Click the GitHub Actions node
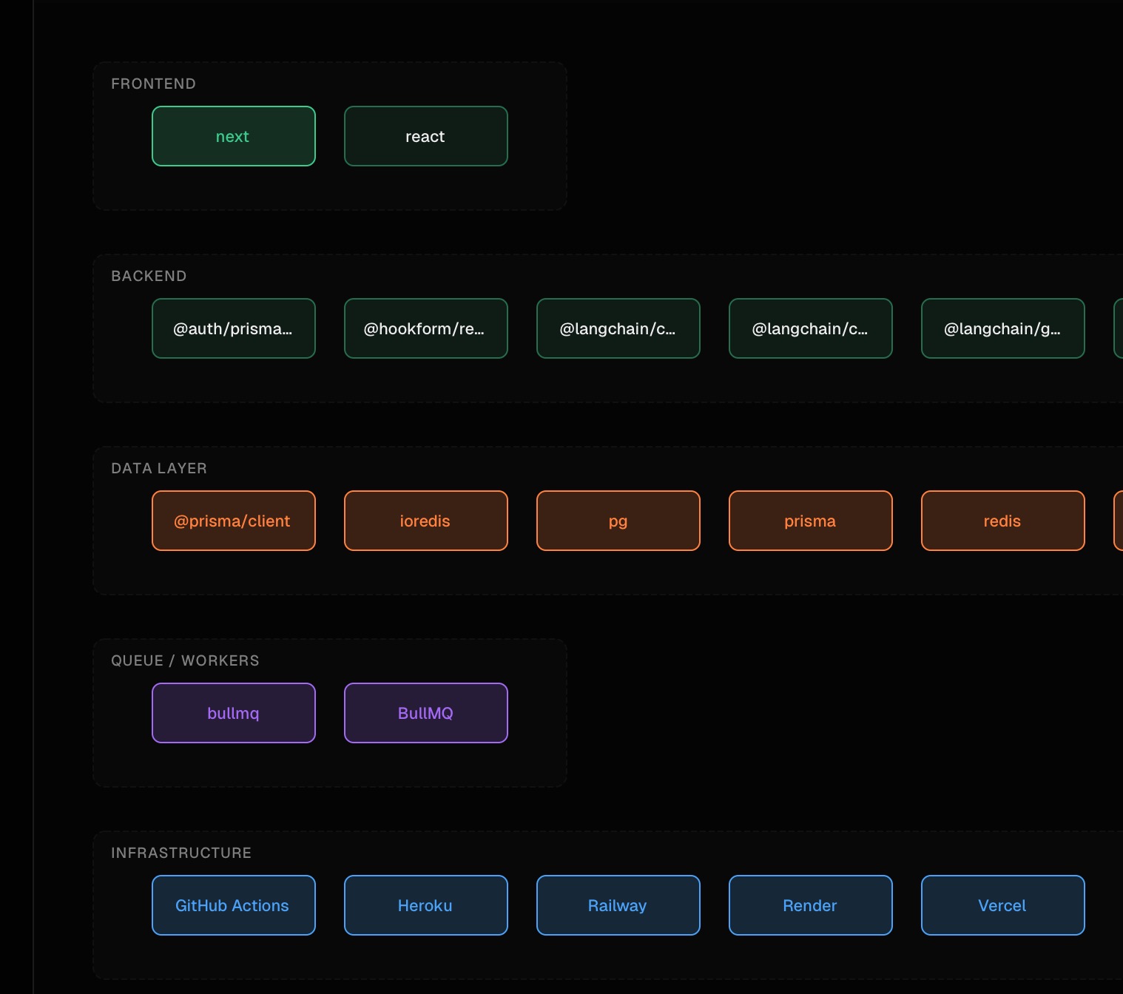 point(234,905)
